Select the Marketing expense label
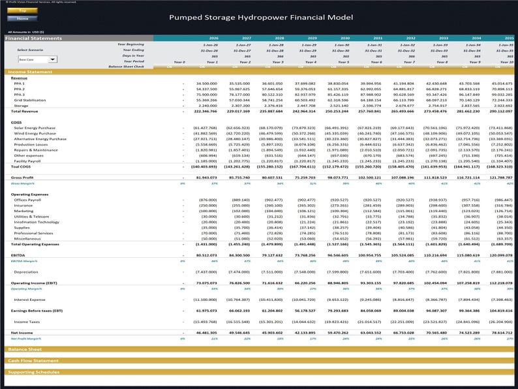This screenshot has height=389, width=518. tap(23, 211)
